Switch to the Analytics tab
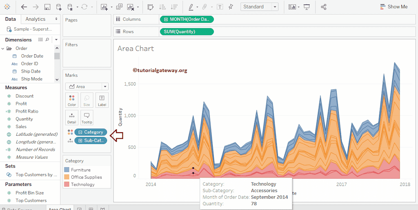 (36, 19)
